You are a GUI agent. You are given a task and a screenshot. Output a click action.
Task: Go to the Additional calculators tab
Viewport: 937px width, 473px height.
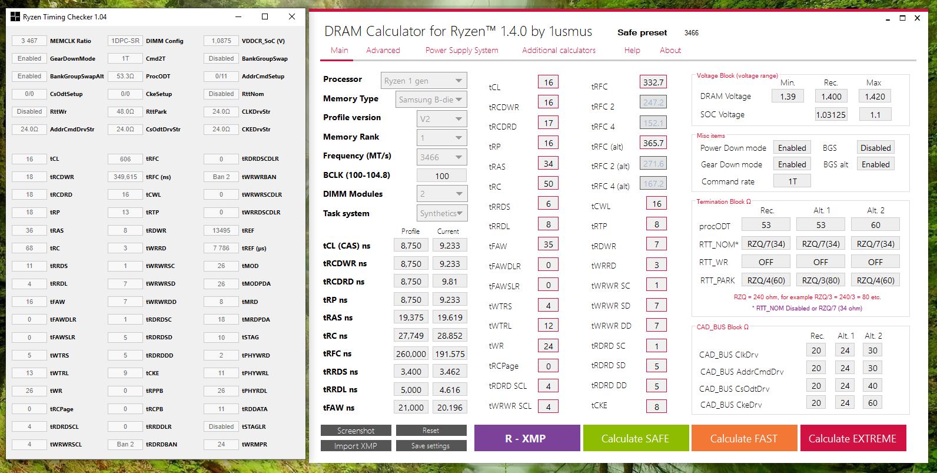(x=559, y=51)
